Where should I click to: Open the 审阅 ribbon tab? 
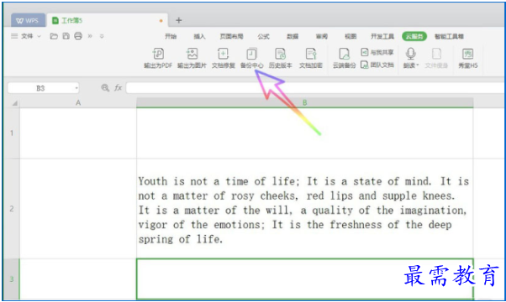point(321,36)
